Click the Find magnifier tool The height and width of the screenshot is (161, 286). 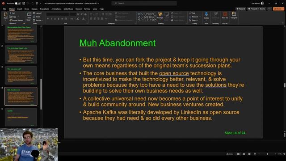click(x=192, y=13)
